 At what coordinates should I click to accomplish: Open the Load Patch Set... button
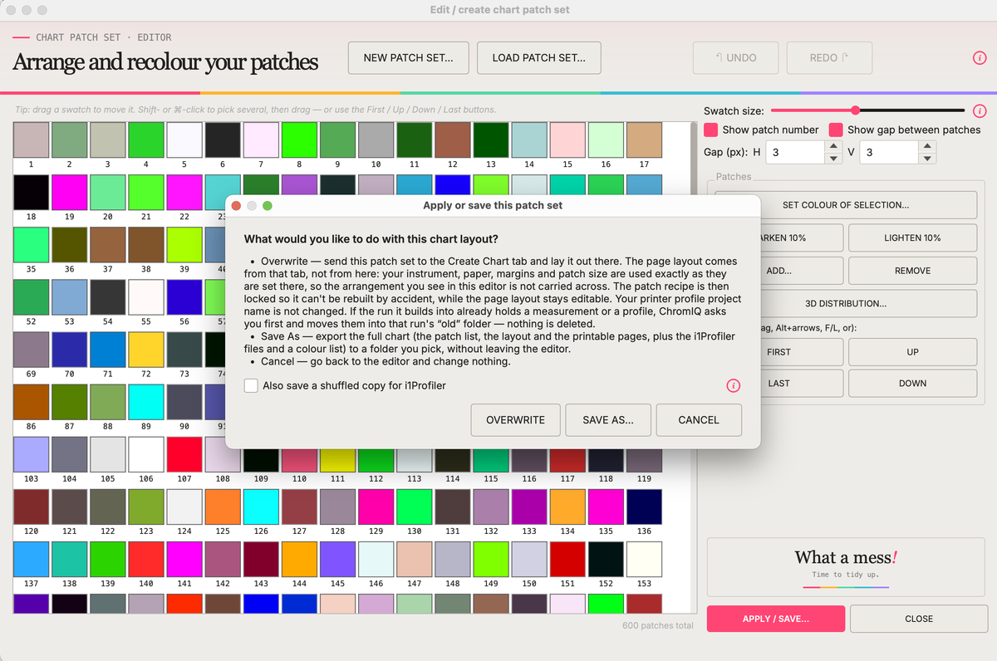539,58
